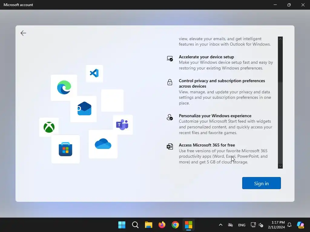
Task: Close the Microsoft account window
Action: 303,5
